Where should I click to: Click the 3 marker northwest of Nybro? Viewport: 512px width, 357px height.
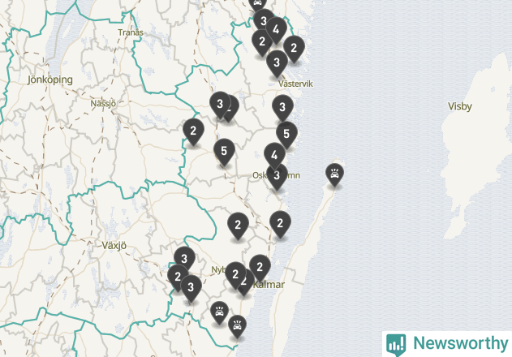[184, 259]
